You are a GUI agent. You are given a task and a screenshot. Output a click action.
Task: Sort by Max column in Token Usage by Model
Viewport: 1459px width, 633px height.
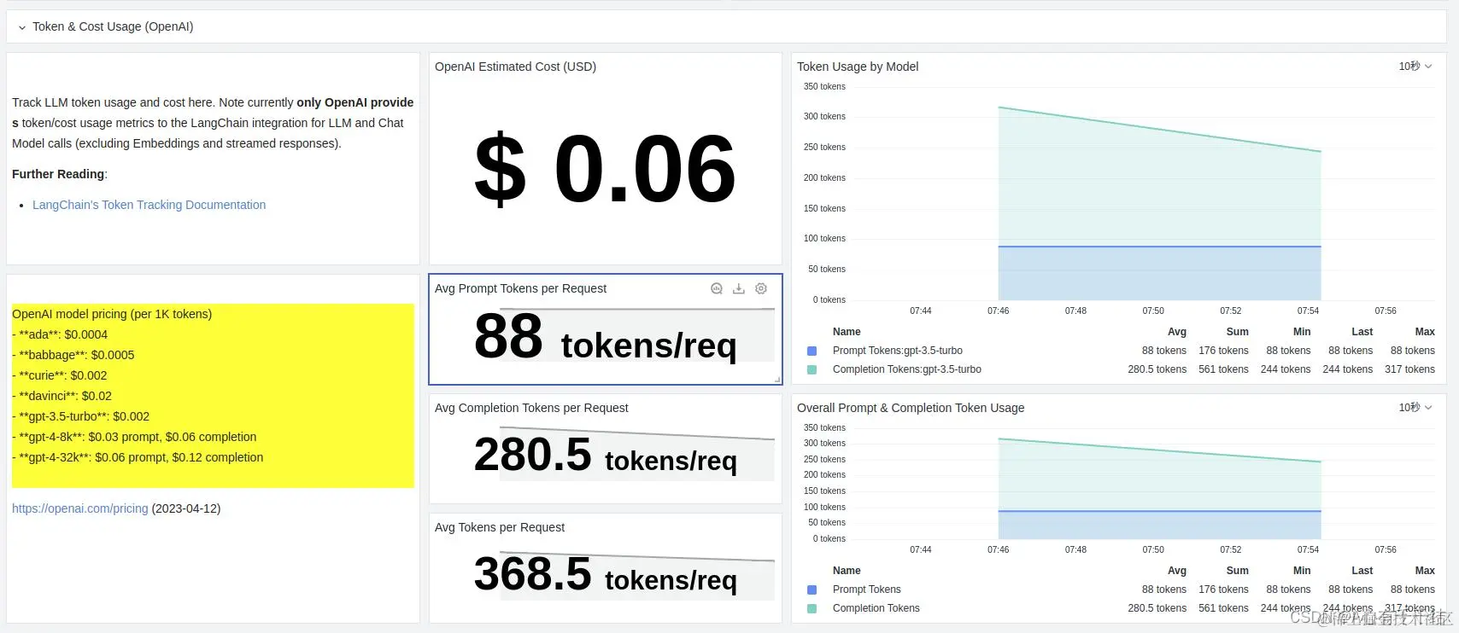pos(1425,332)
